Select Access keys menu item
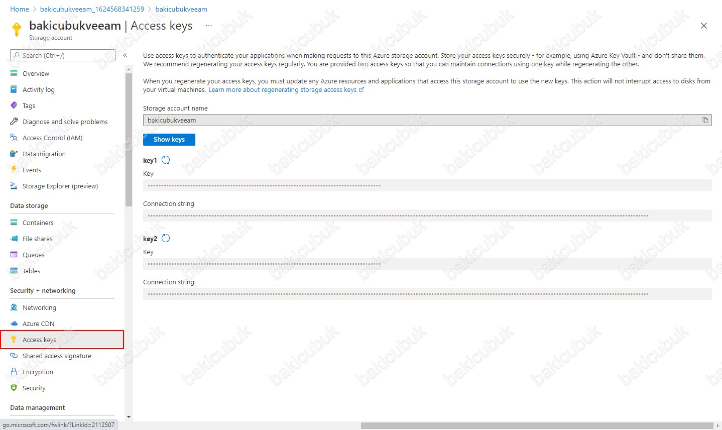 point(62,340)
